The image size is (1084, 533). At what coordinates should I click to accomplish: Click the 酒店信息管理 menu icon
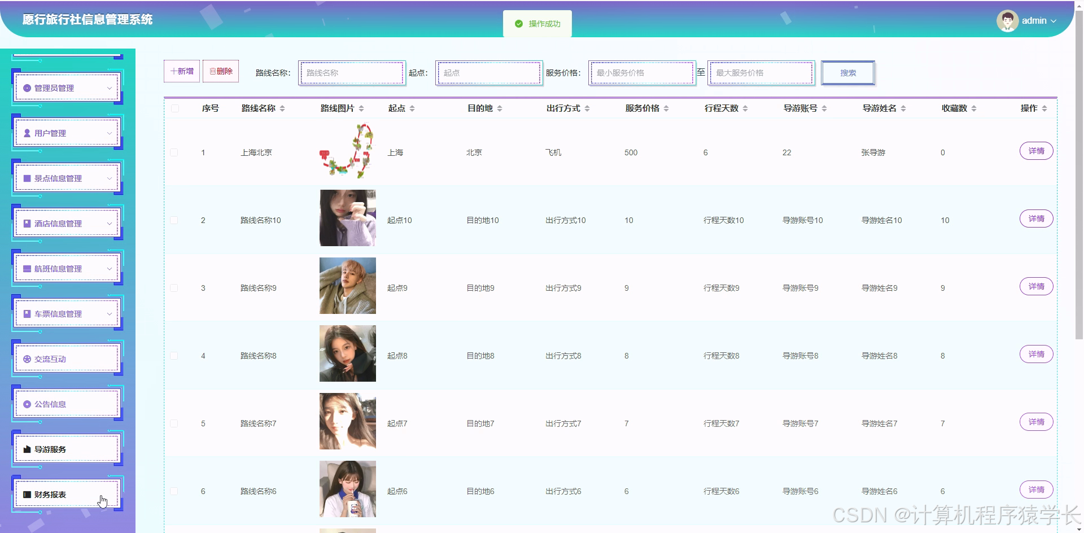[27, 224]
